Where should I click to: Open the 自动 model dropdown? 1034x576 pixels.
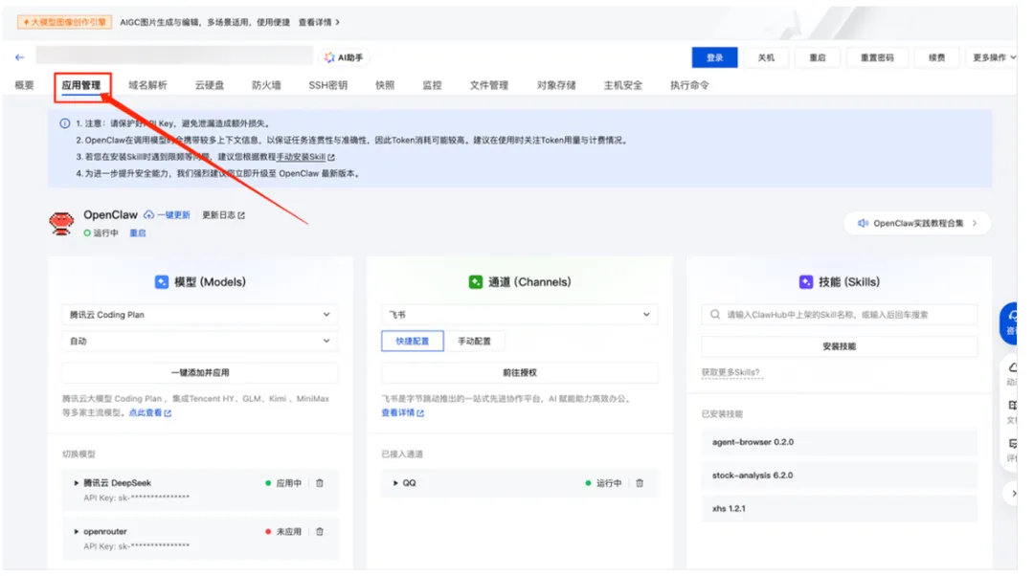(200, 342)
